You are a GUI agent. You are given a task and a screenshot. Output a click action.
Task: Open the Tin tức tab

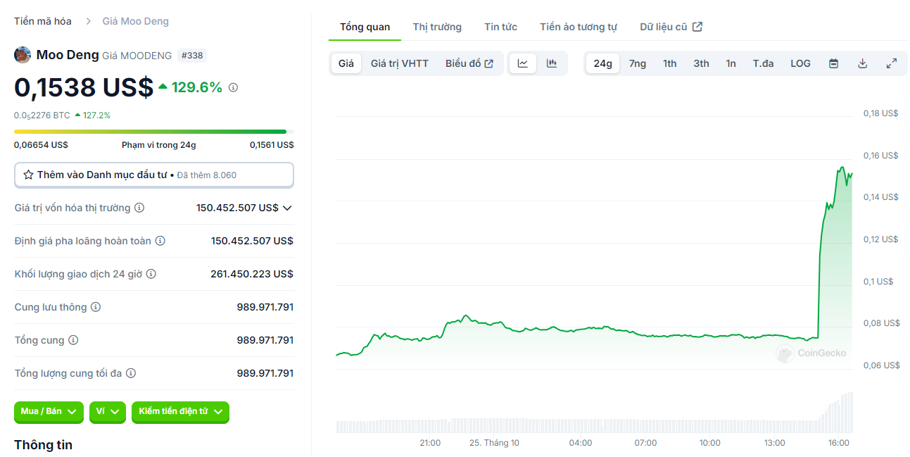tap(500, 26)
